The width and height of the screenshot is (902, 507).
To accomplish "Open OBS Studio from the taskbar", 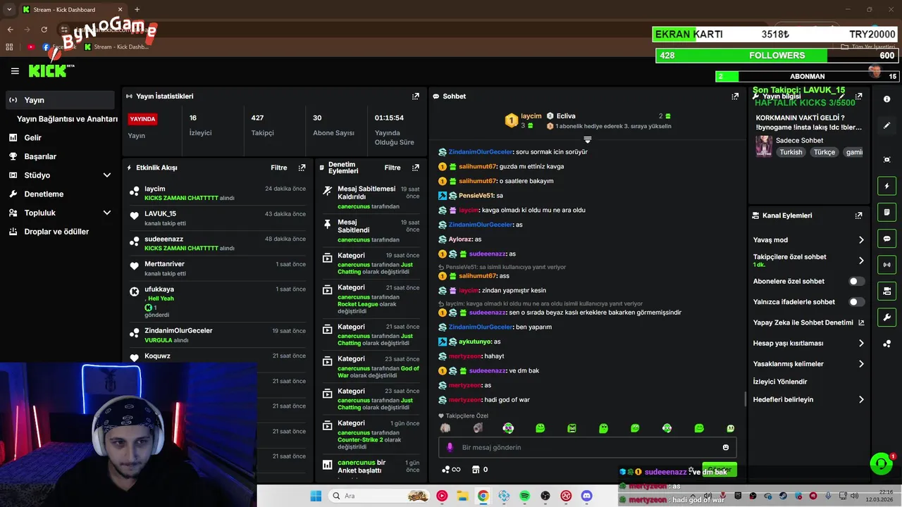I will [x=545, y=496].
